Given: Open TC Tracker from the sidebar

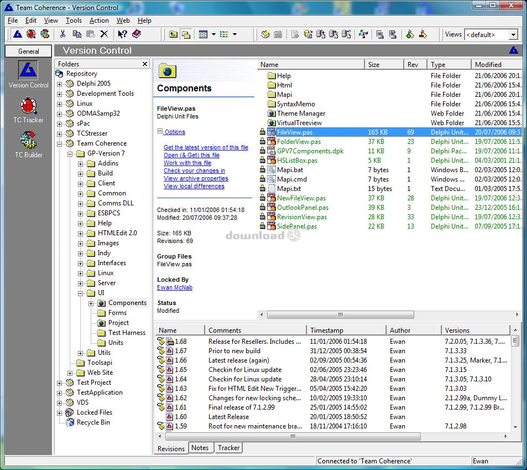Looking at the screenshot, I should 28,110.
